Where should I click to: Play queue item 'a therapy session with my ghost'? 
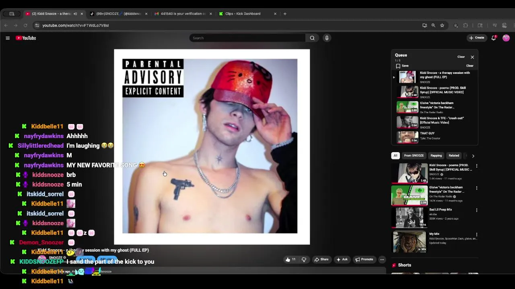[435, 77]
